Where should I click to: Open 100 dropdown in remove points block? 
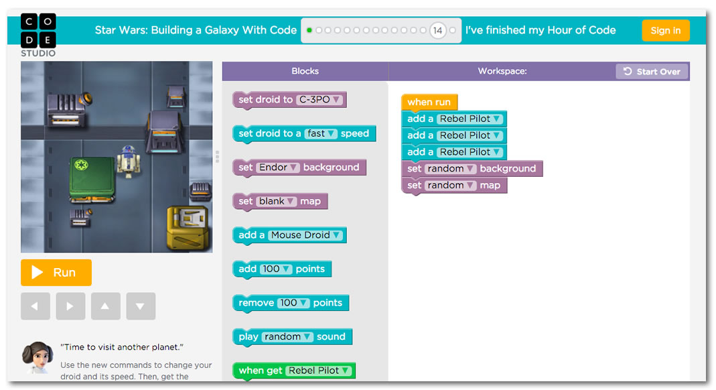[x=293, y=302]
